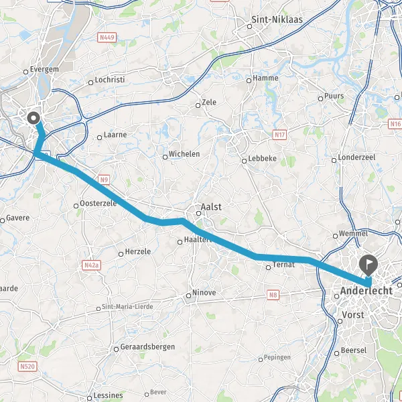402x402 pixels.
Task: Click the Geraardsbergen town label
Action: [x=147, y=346]
